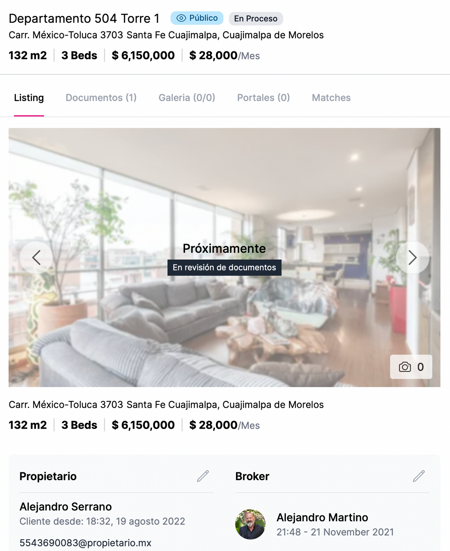Open the Documentos (1) tab
This screenshot has height=551, width=450.
[x=101, y=98]
